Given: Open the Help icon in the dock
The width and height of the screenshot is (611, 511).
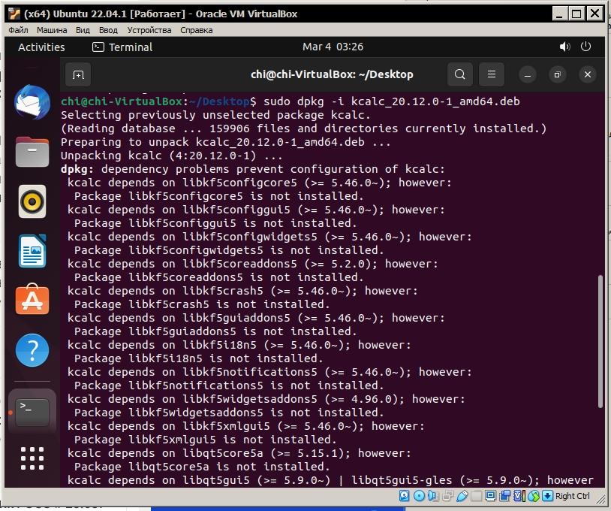Looking at the screenshot, I should 32,350.
